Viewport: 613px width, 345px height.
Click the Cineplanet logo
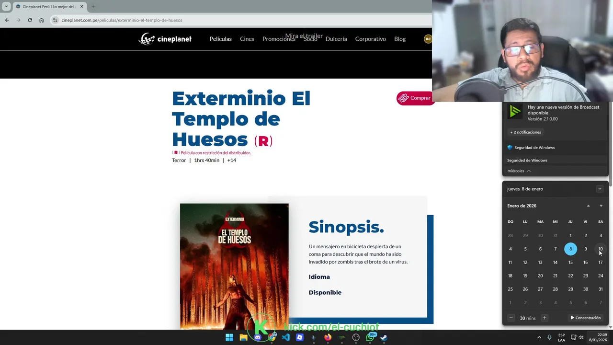[165, 39]
